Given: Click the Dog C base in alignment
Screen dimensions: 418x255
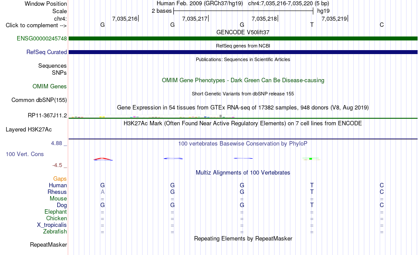Looking at the screenshot, I should coord(382,205).
